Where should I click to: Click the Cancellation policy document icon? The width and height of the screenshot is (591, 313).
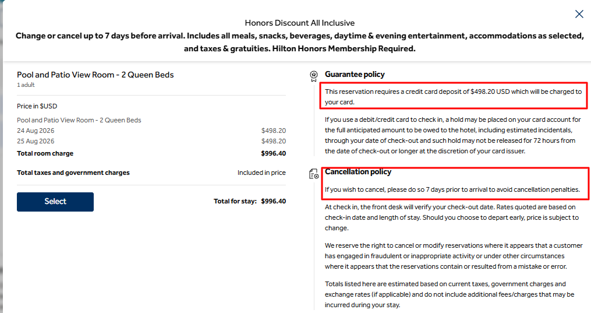pos(314,174)
